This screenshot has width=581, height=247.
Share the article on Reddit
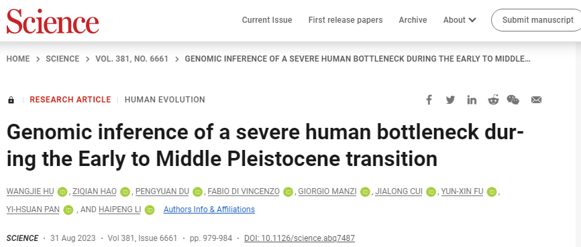point(493,100)
